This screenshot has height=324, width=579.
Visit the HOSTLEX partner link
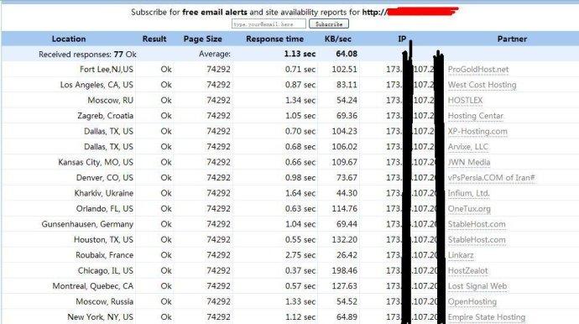point(465,101)
